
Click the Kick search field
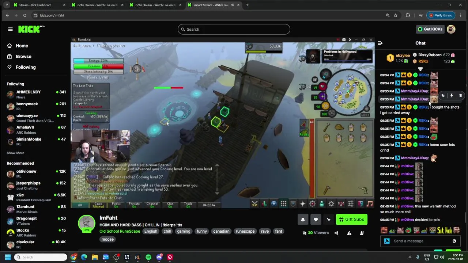click(234, 29)
